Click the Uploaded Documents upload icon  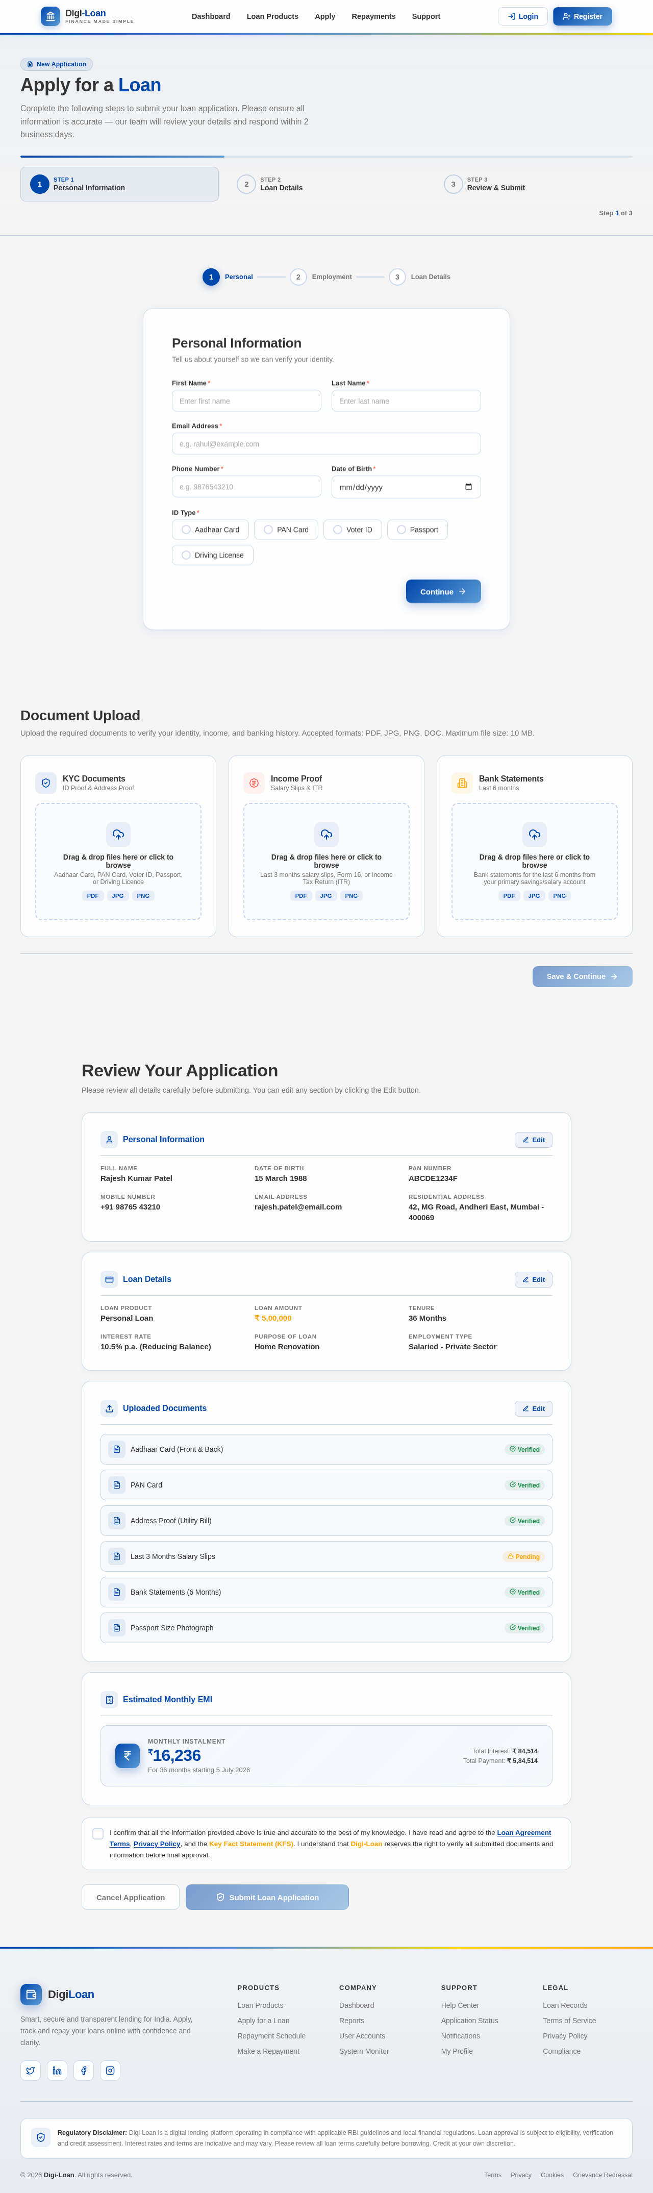click(109, 1409)
